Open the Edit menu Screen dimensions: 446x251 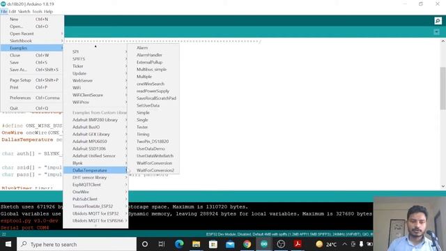click(x=13, y=11)
